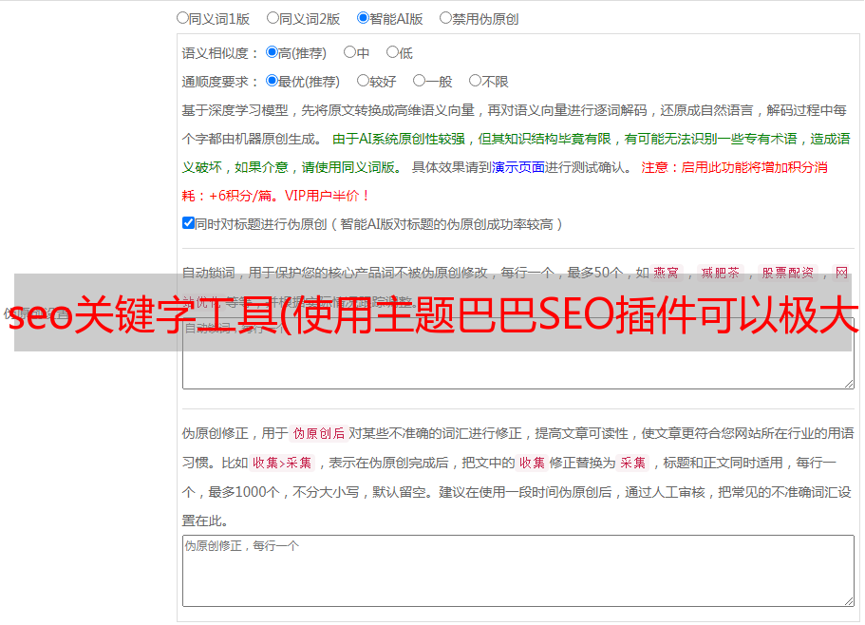865x625 pixels.
Task: Set 语义相似度 to 低
Action: point(392,52)
